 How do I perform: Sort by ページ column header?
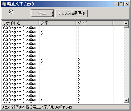95,23
